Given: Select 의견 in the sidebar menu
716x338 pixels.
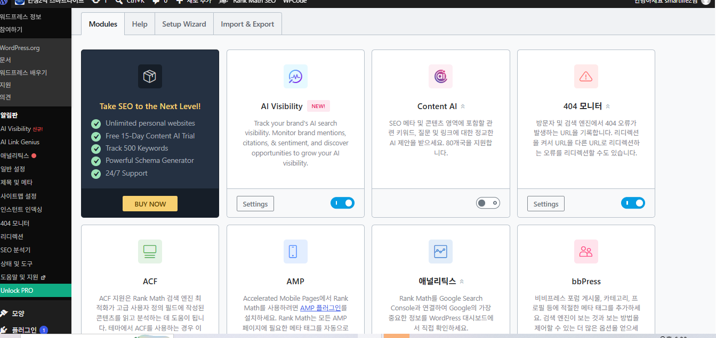Looking at the screenshot, I should click(5, 97).
